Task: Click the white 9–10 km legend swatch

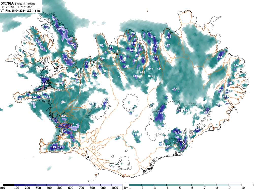Action: click(235, 185)
